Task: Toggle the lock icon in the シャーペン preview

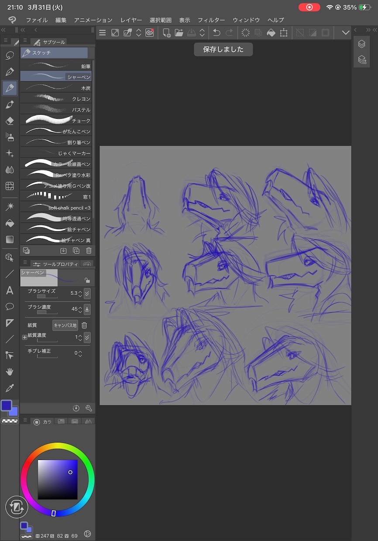Action: 87,281
